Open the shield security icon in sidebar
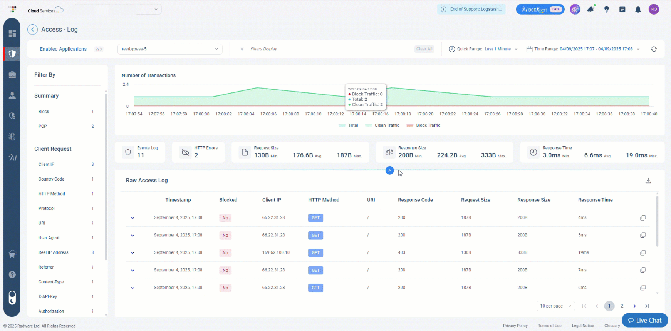This screenshot has width=671, height=331. pyautogui.click(x=12, y=54)
